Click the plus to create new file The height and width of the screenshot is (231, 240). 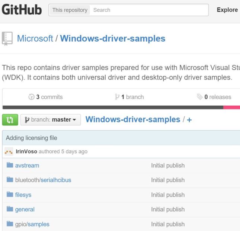tap(189, 120)
